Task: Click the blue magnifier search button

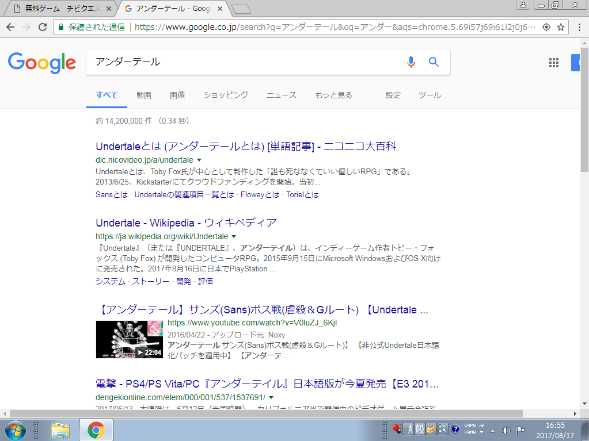Action: tap(434, 62)
